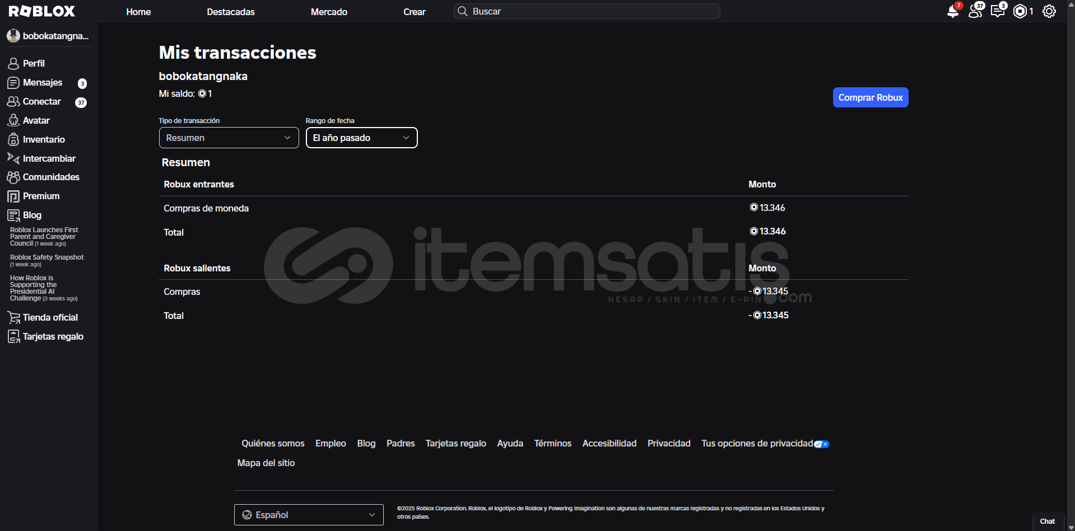Click the Compras de moneda row label
Viewport: 1075px width, 531px height.
pos(206,208)
